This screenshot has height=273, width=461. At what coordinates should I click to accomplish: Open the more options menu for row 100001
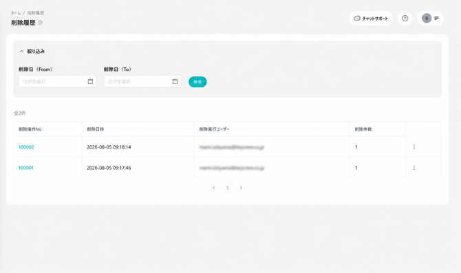tap(414, 168)
